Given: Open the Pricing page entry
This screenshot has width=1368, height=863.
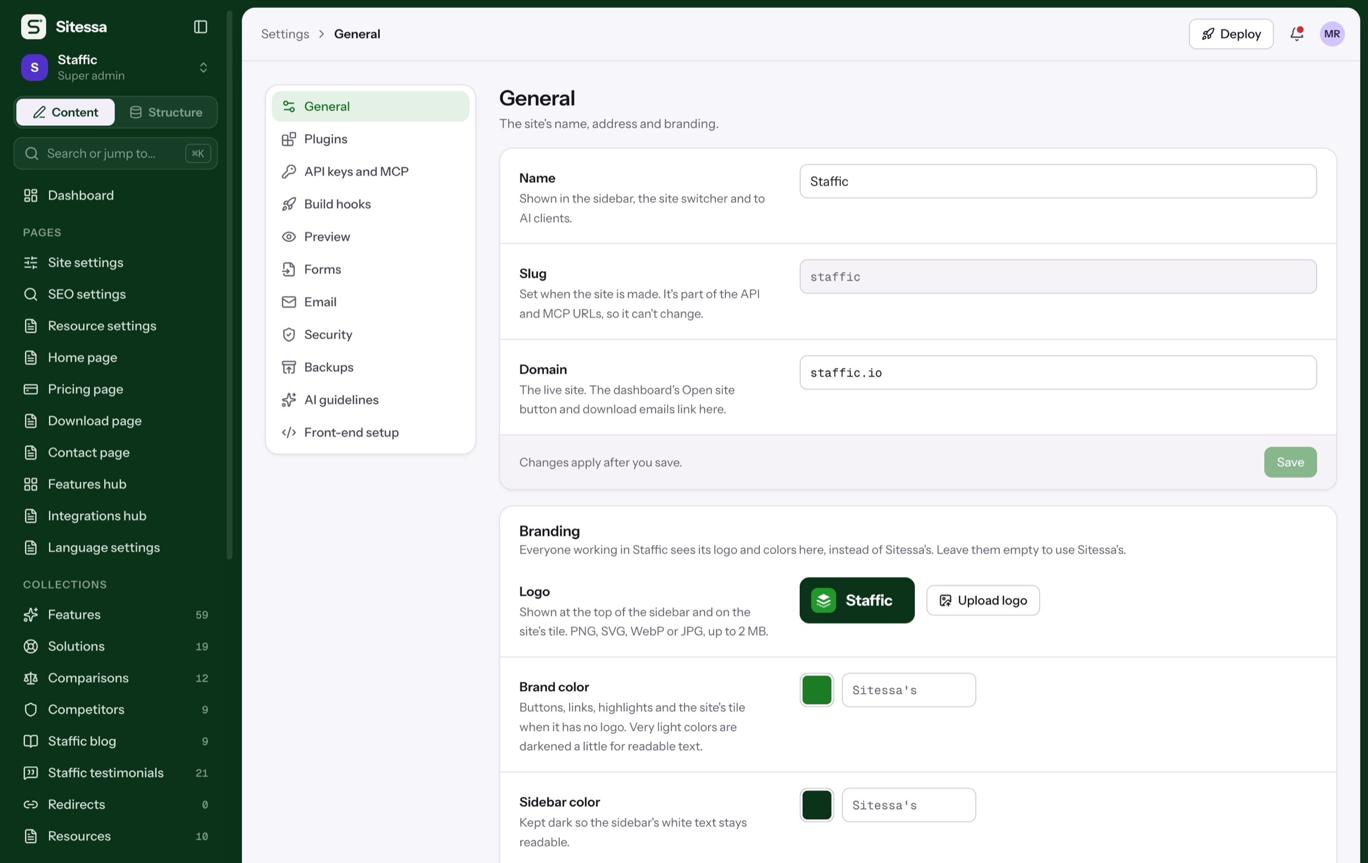Looking at the screenshot, I should point(116,389).
